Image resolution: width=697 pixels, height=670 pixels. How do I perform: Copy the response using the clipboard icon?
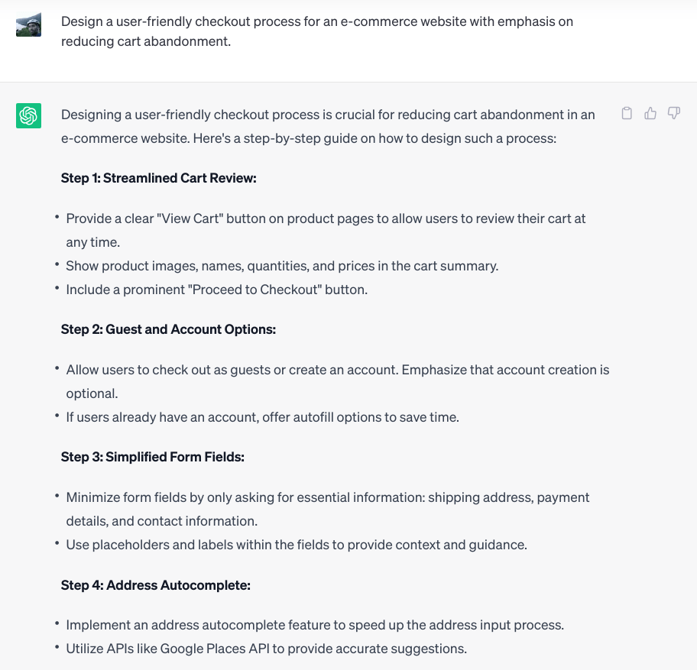pyautogui.click(x=627, y=112)
